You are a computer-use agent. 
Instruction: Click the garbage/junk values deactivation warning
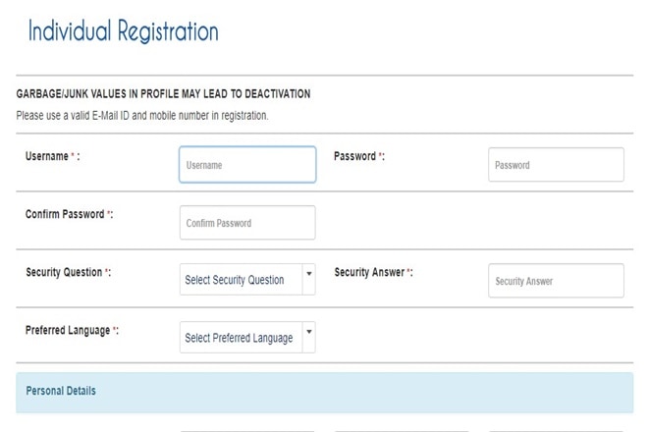point(163,94)
